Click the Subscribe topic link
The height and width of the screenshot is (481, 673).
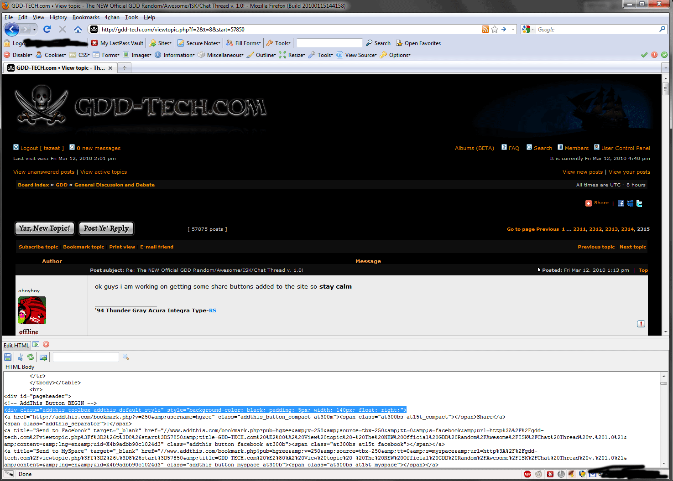coord(38,247)
